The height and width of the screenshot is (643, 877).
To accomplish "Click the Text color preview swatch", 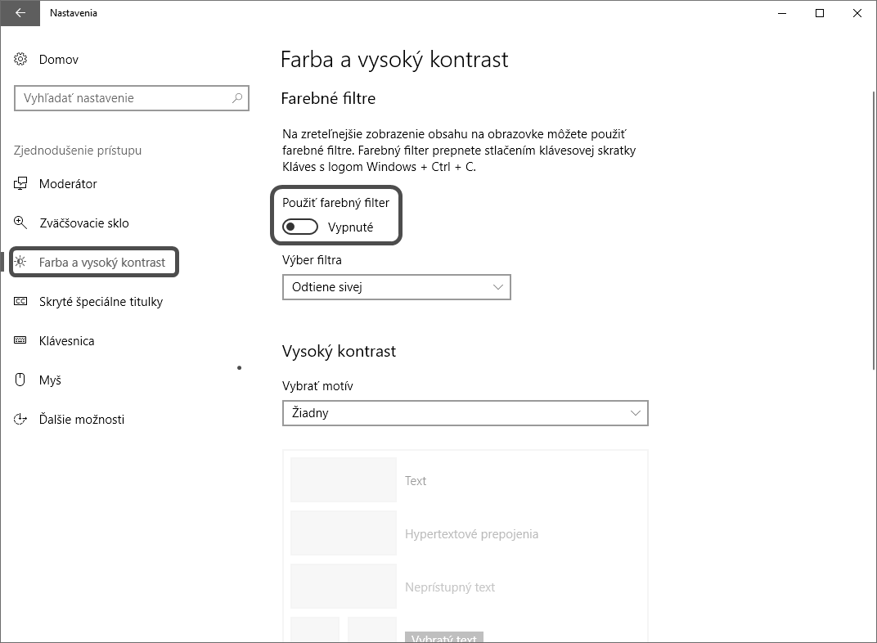I will pos(344,480).
